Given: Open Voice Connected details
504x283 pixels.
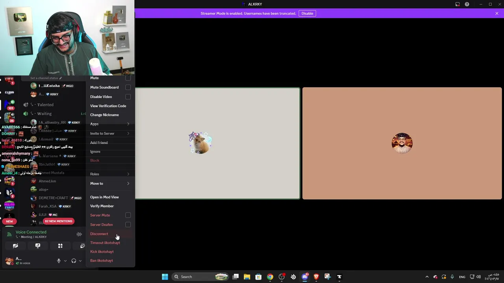Looking at the screenshot, I should (x=31, y=232).
